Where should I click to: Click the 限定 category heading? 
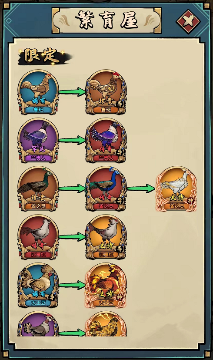tap(42, 56)
